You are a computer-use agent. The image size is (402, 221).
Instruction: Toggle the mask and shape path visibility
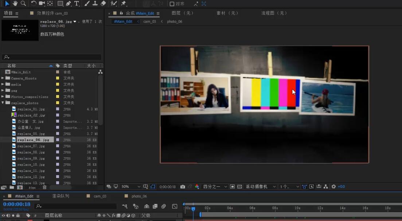coord(153,187)
